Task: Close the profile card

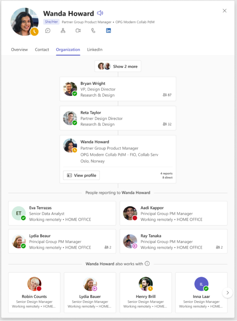Action: pyautogui.click(x=224, y=11)
